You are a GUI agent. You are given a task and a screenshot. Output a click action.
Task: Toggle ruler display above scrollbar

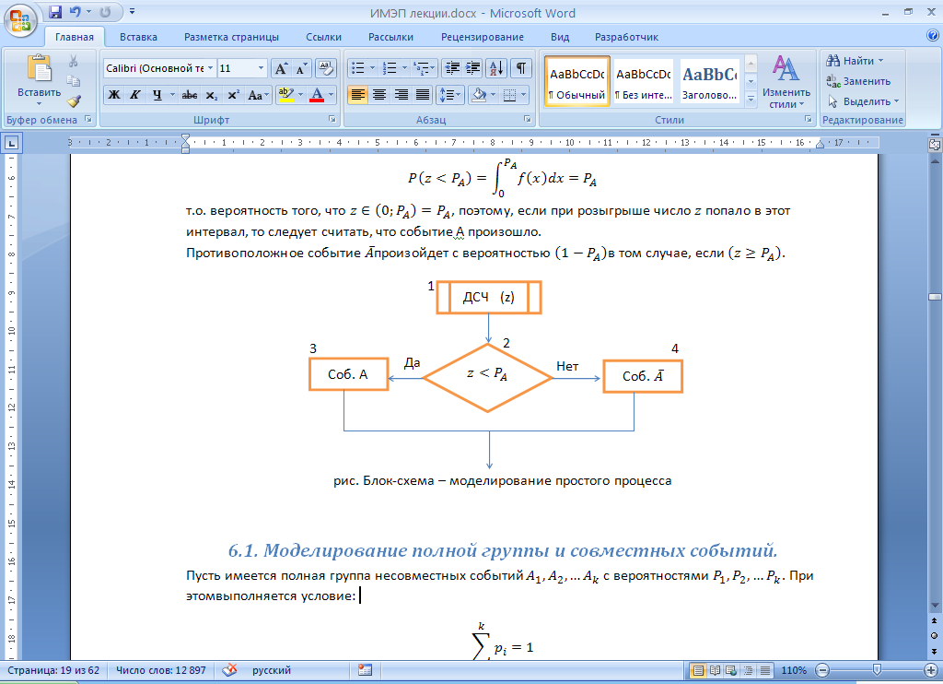(935, 145)
